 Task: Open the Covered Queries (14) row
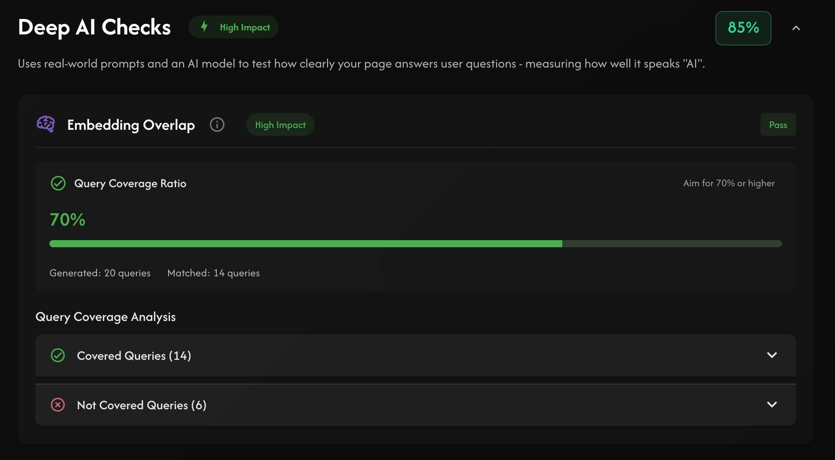click(x=415, y=355)
